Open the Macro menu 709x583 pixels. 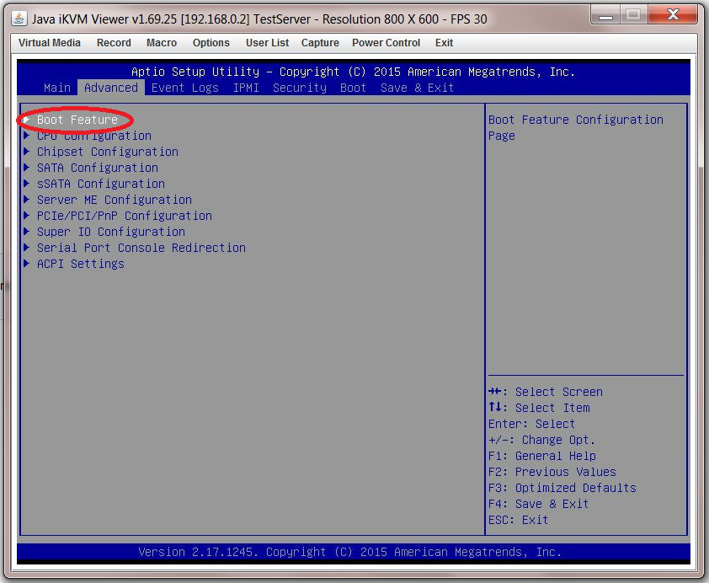point(162,43)
